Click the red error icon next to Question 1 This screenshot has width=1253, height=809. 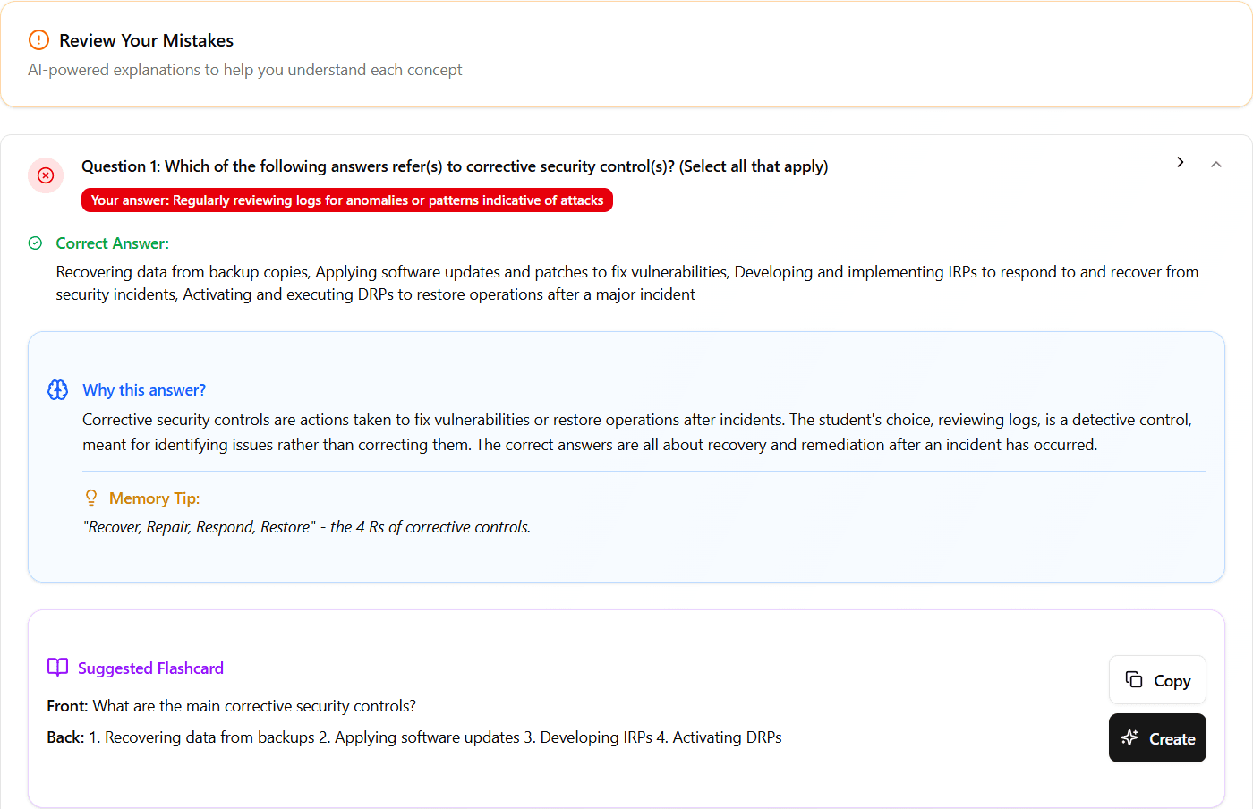46,175
